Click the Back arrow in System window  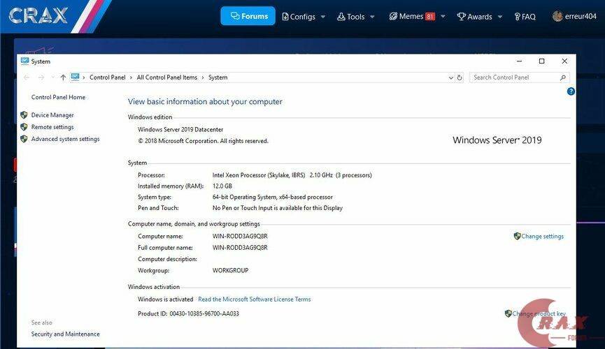point(27,77)
